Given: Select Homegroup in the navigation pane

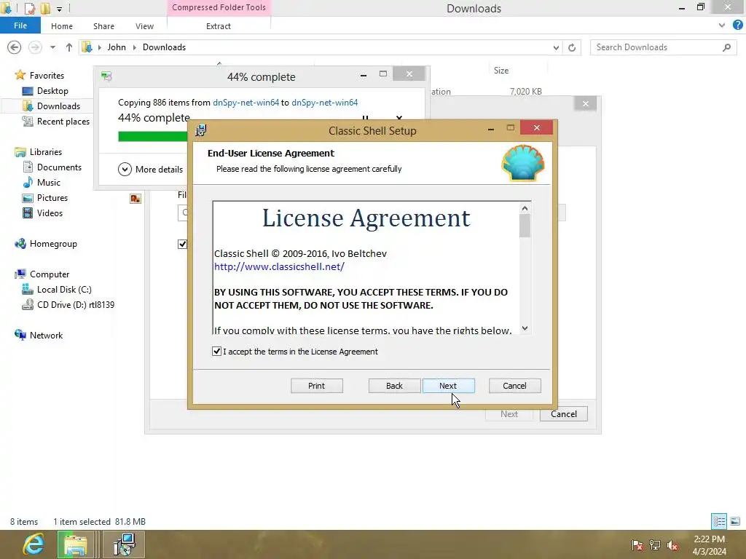Looking at the screenshot, I should (53, 243).
